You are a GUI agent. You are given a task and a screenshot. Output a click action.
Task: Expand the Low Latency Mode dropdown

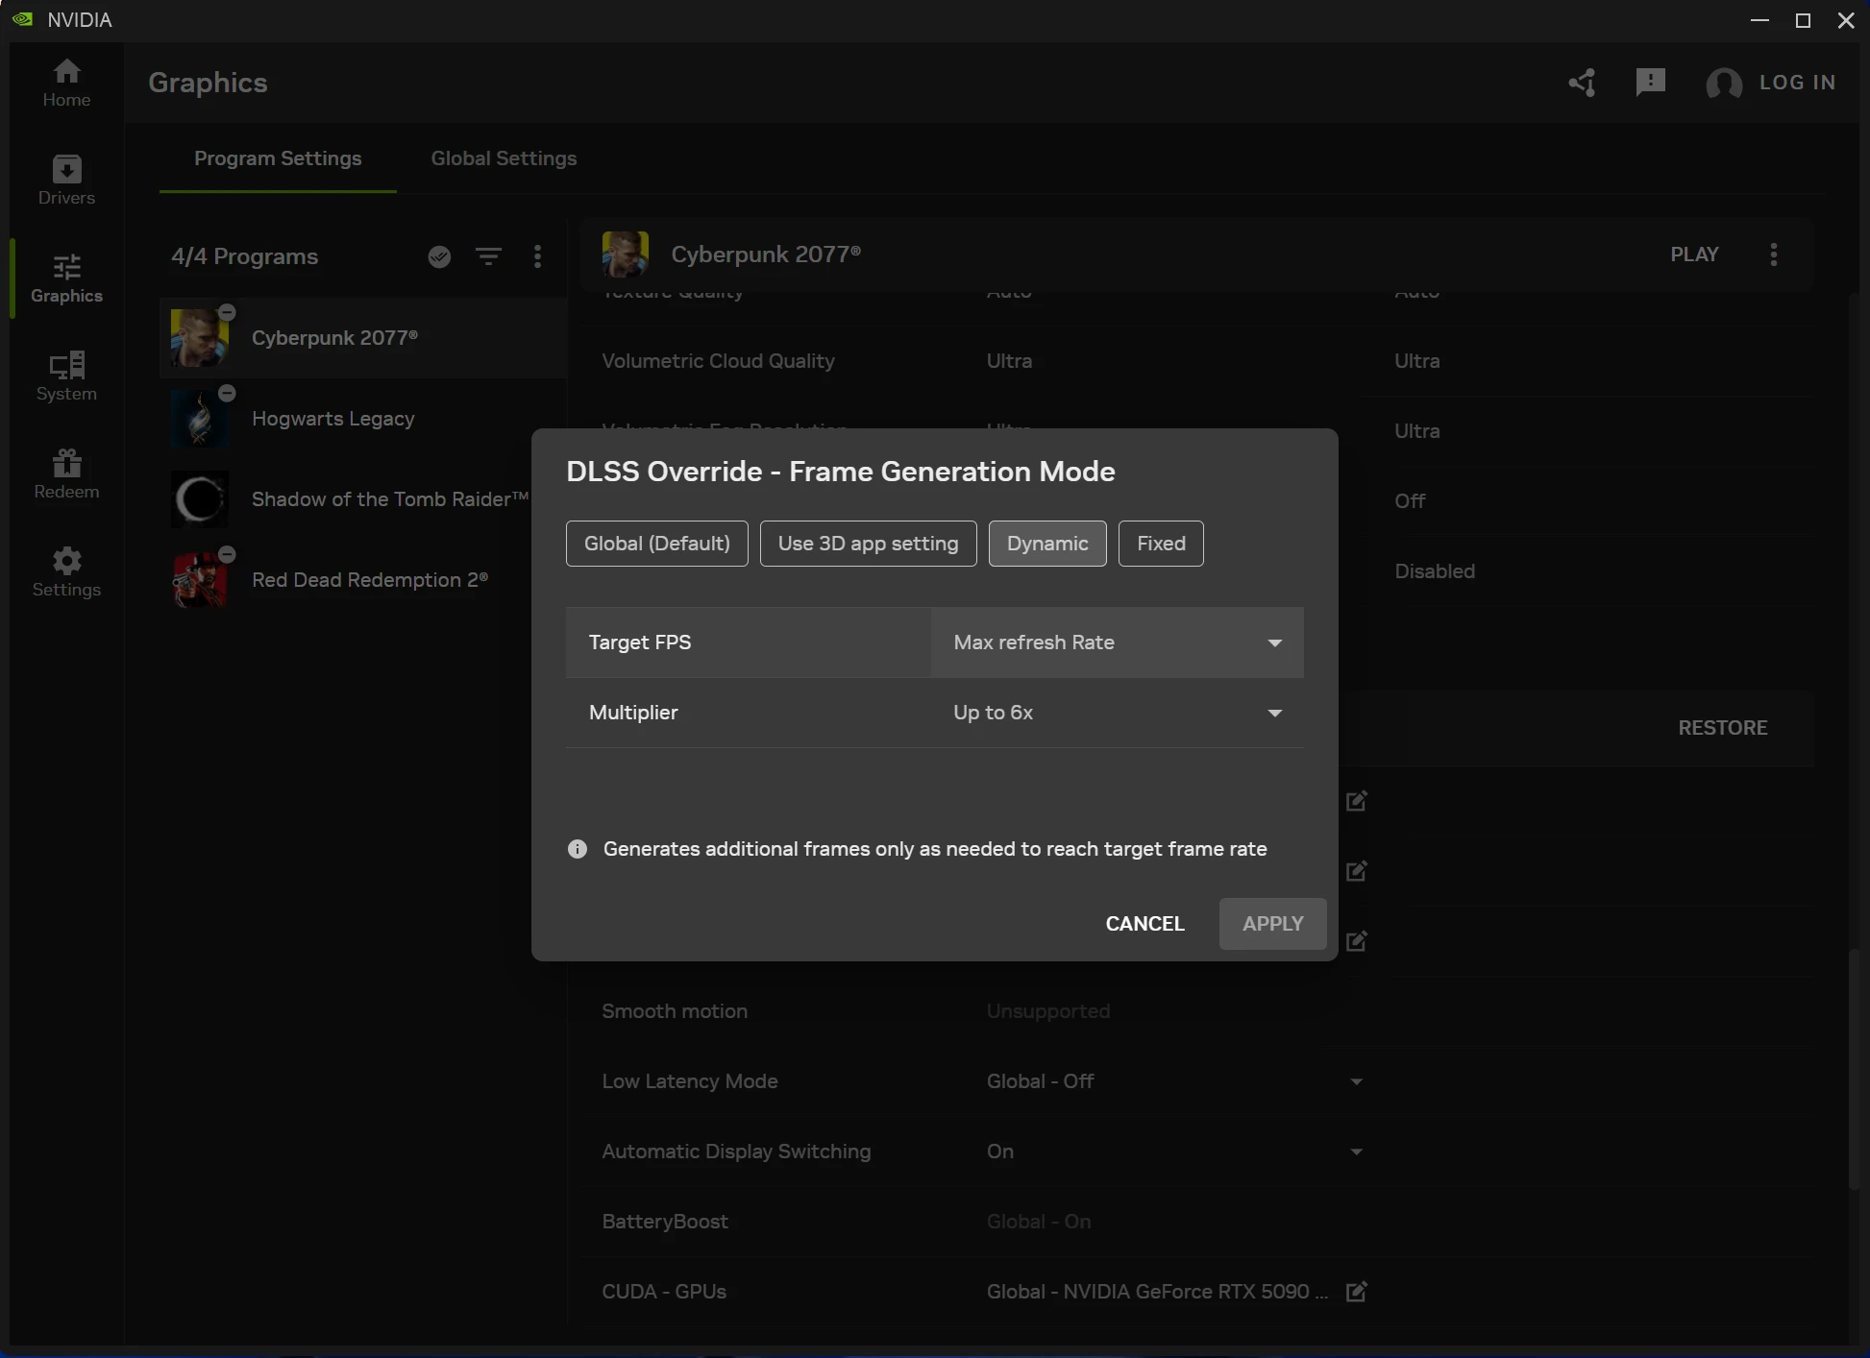(1355, 1081)
